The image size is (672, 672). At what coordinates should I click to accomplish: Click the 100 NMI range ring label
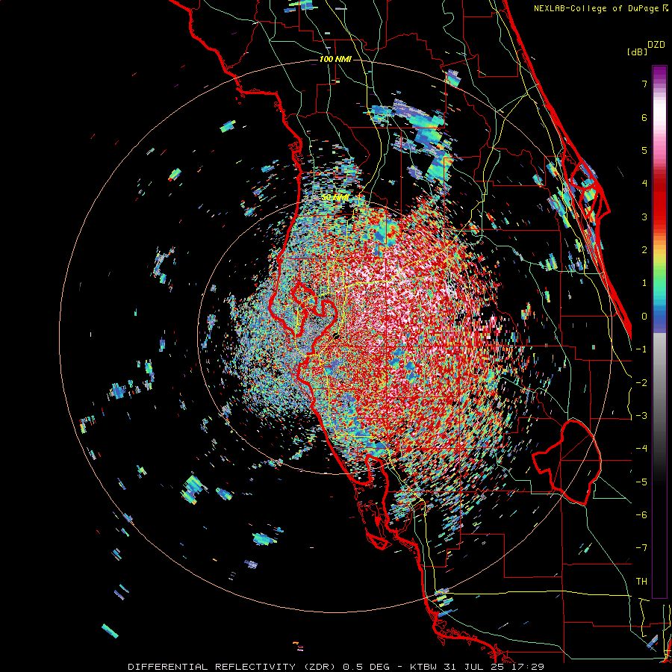click(335, 59)
